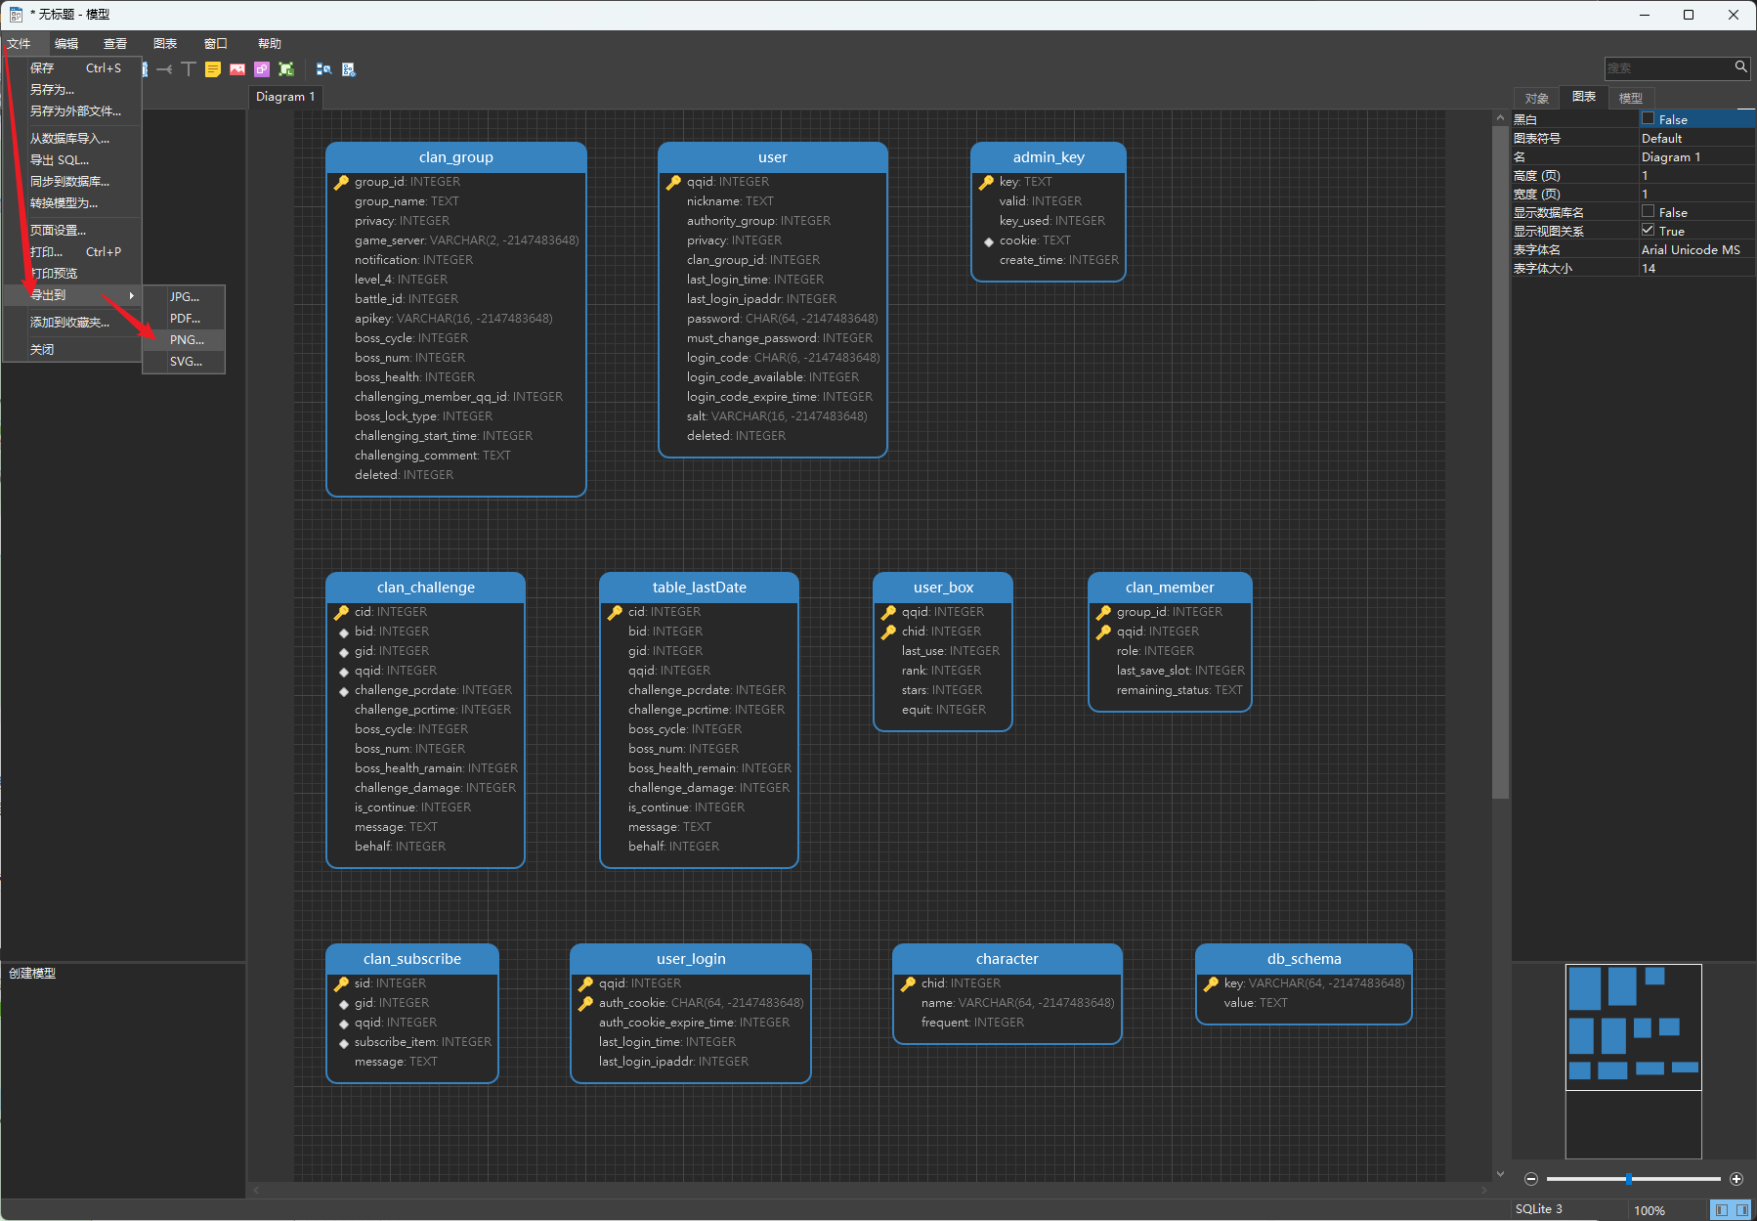Click the zoom out minus icon
The height and width of the screenshot is (1221, 1757).
[1531, 1179]
